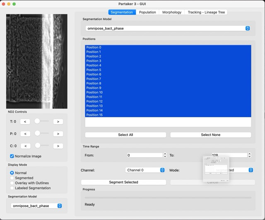Expand the Channel 0 dropdown
Viewport: 265px width, 220px height.
[145, 170]
